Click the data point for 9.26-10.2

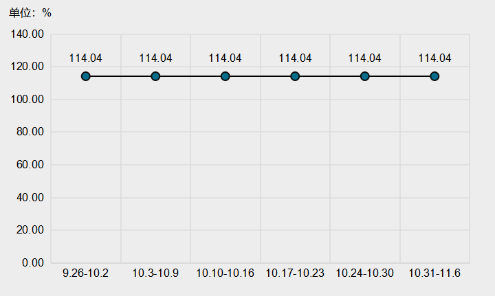tap(86, 76)
